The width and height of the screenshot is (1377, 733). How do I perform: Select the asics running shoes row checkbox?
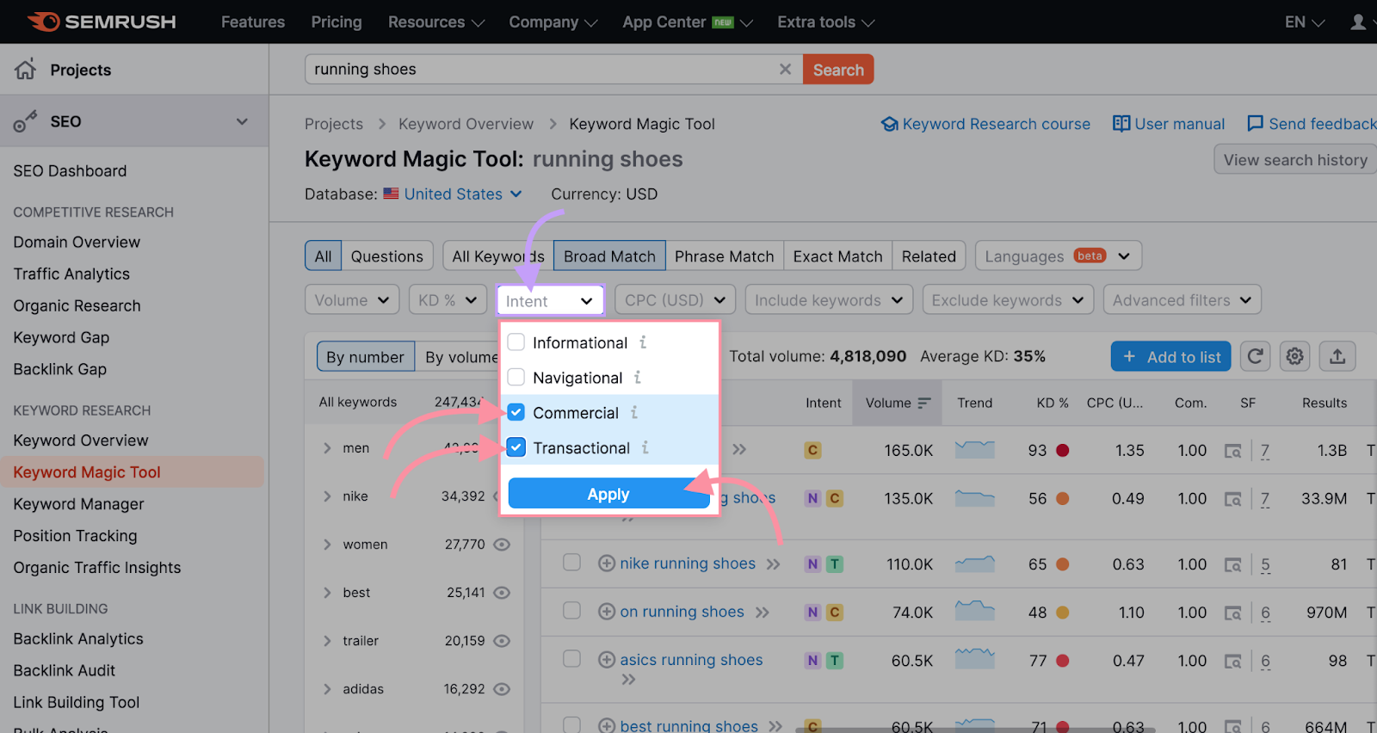tap(571, 658)
